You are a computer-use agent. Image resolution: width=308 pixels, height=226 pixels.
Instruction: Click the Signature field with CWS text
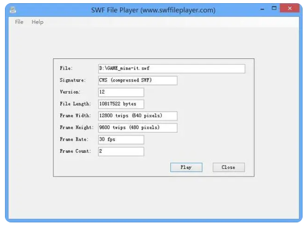137,80
